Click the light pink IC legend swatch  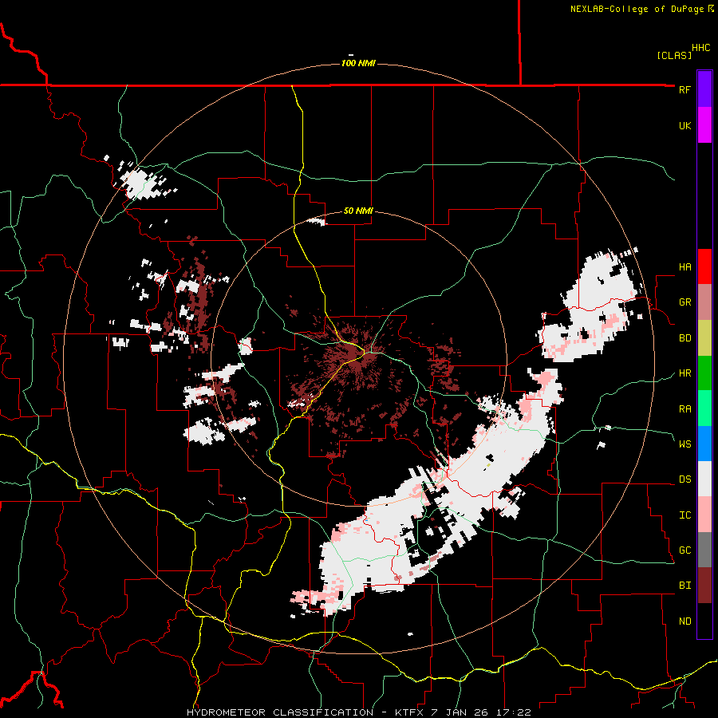(x=704, y=515)
